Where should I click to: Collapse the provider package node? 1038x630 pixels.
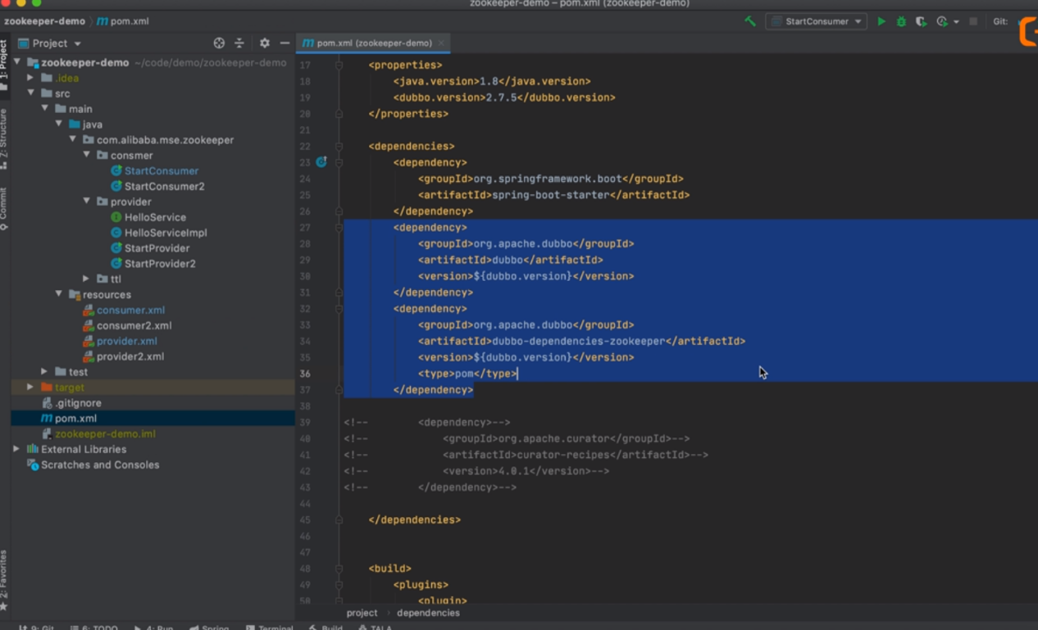tap(87, 202)
